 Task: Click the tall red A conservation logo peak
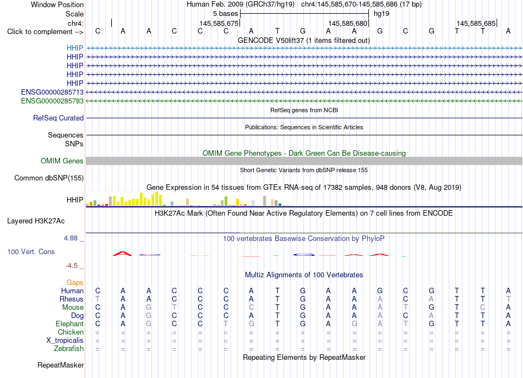tap(122, 254)
